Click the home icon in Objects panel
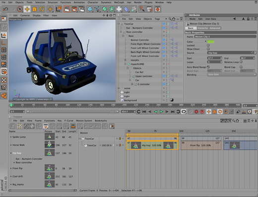This screenshot has height=197, width=258. [174, 19]
